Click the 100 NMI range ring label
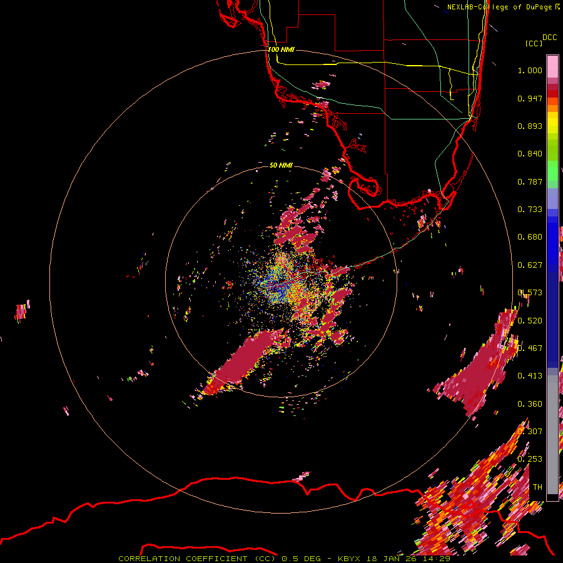Viewport: 563px width, 563px height. click(281, 49)
